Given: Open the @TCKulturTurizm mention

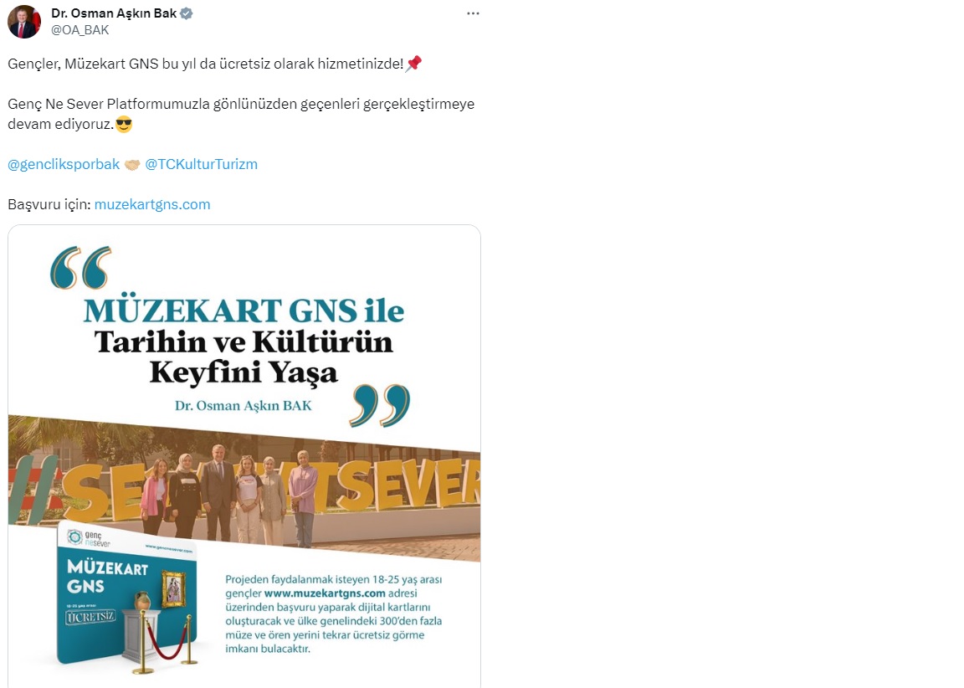Looking at the screenshot, I should 201,164.
